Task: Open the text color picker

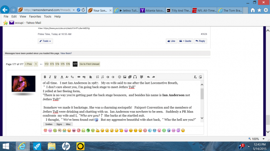Action: (62, 77)
